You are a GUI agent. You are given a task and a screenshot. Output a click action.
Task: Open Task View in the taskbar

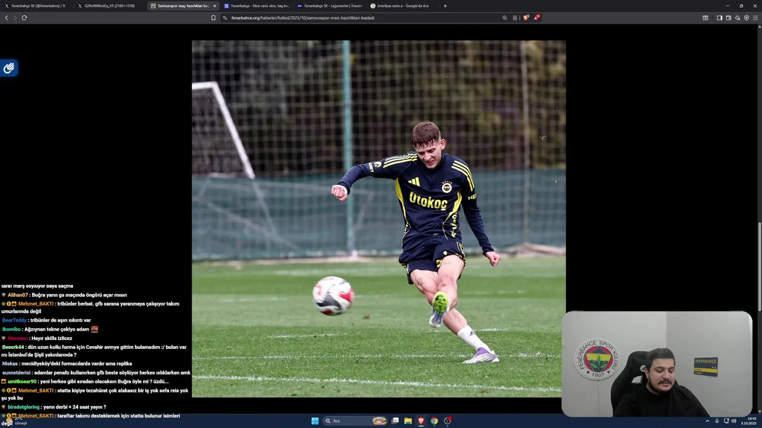(x=395, y=421)
